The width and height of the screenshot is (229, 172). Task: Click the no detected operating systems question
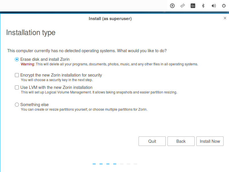click(87, 51)
